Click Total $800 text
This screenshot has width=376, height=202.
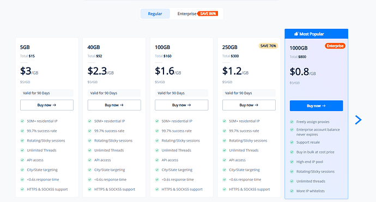298,57
